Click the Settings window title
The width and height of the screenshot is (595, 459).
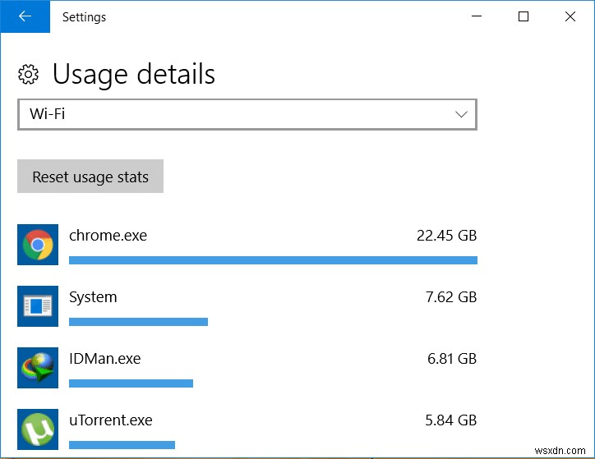[84, 17]
